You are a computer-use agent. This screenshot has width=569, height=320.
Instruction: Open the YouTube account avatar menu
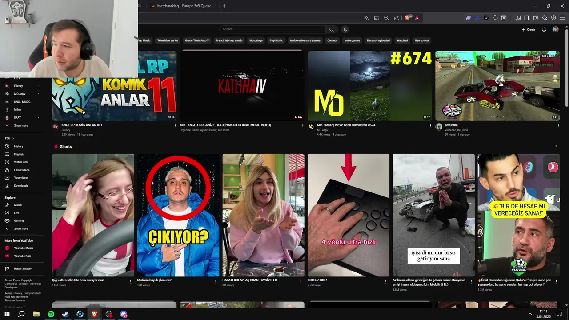click(x=555, y=29)
